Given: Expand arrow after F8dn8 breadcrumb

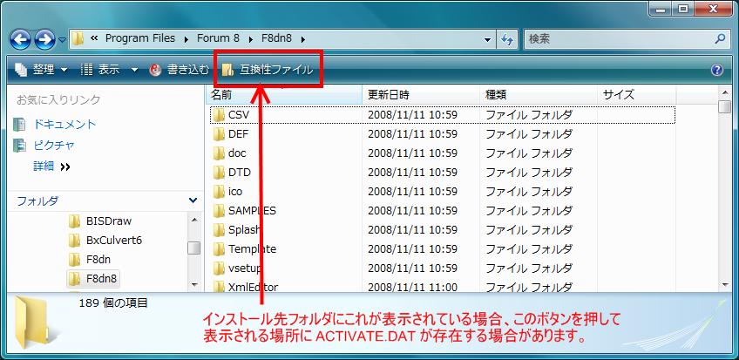Looking at the screenshot, I should [x=302, y=39].
